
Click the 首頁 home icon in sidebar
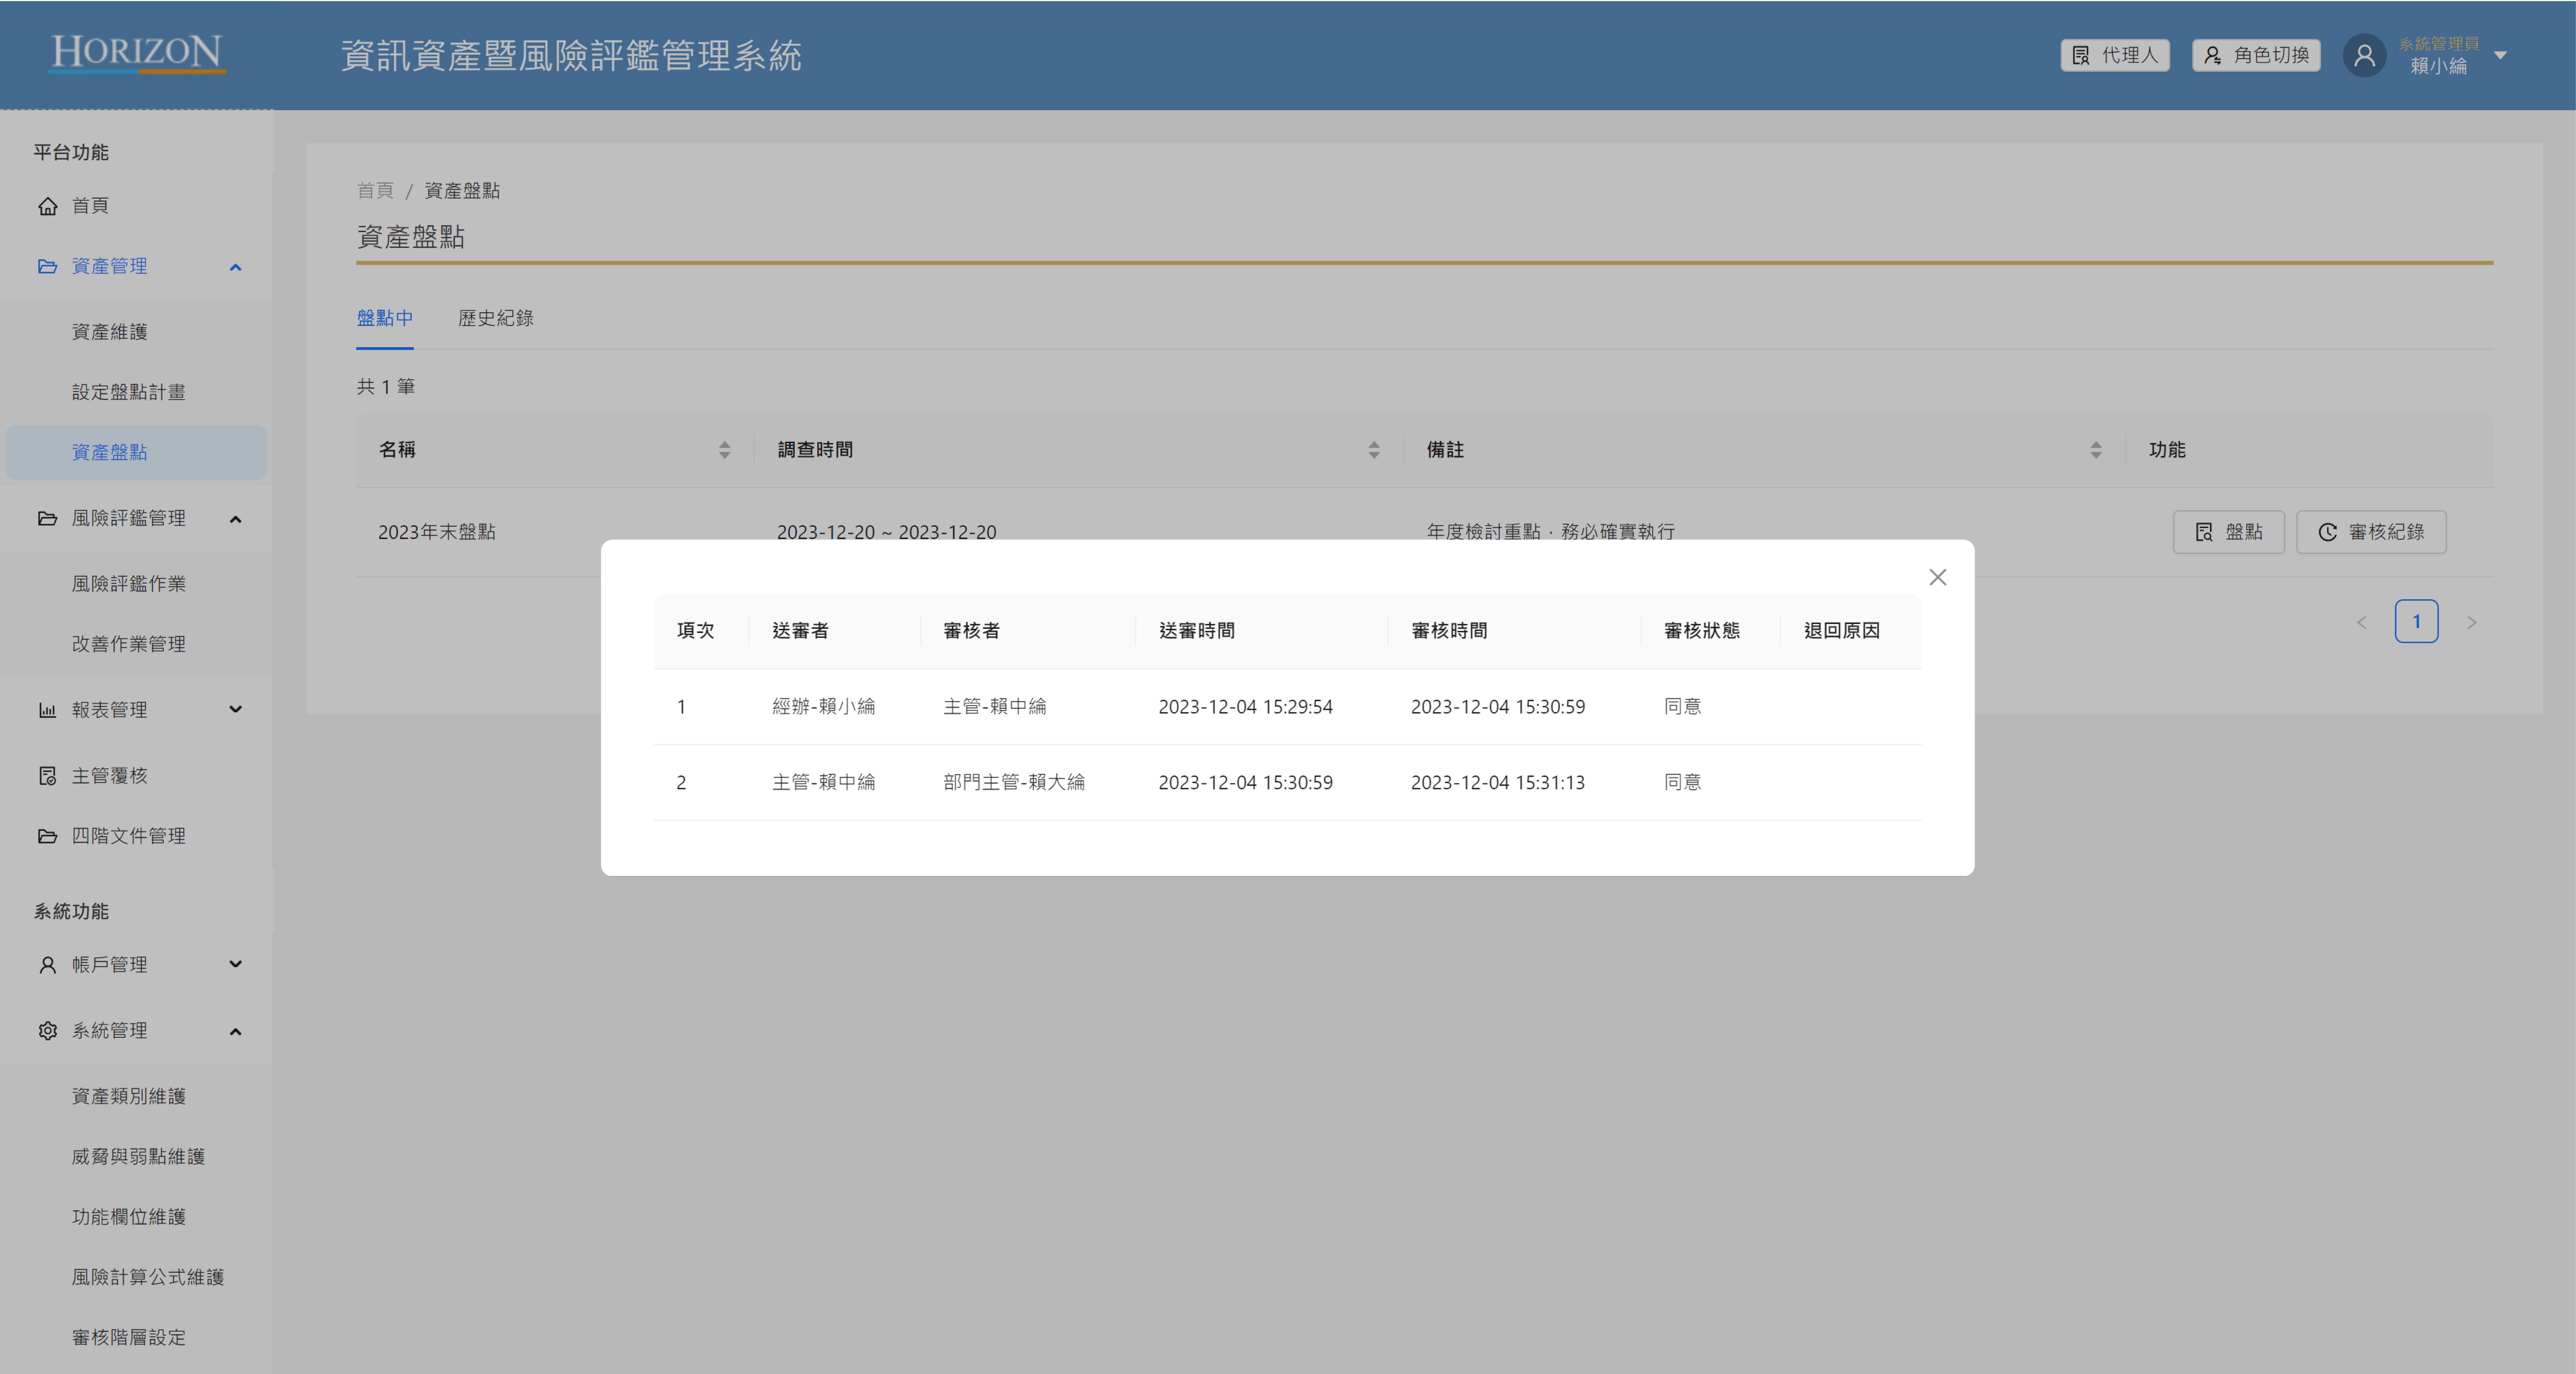(47, 206)
